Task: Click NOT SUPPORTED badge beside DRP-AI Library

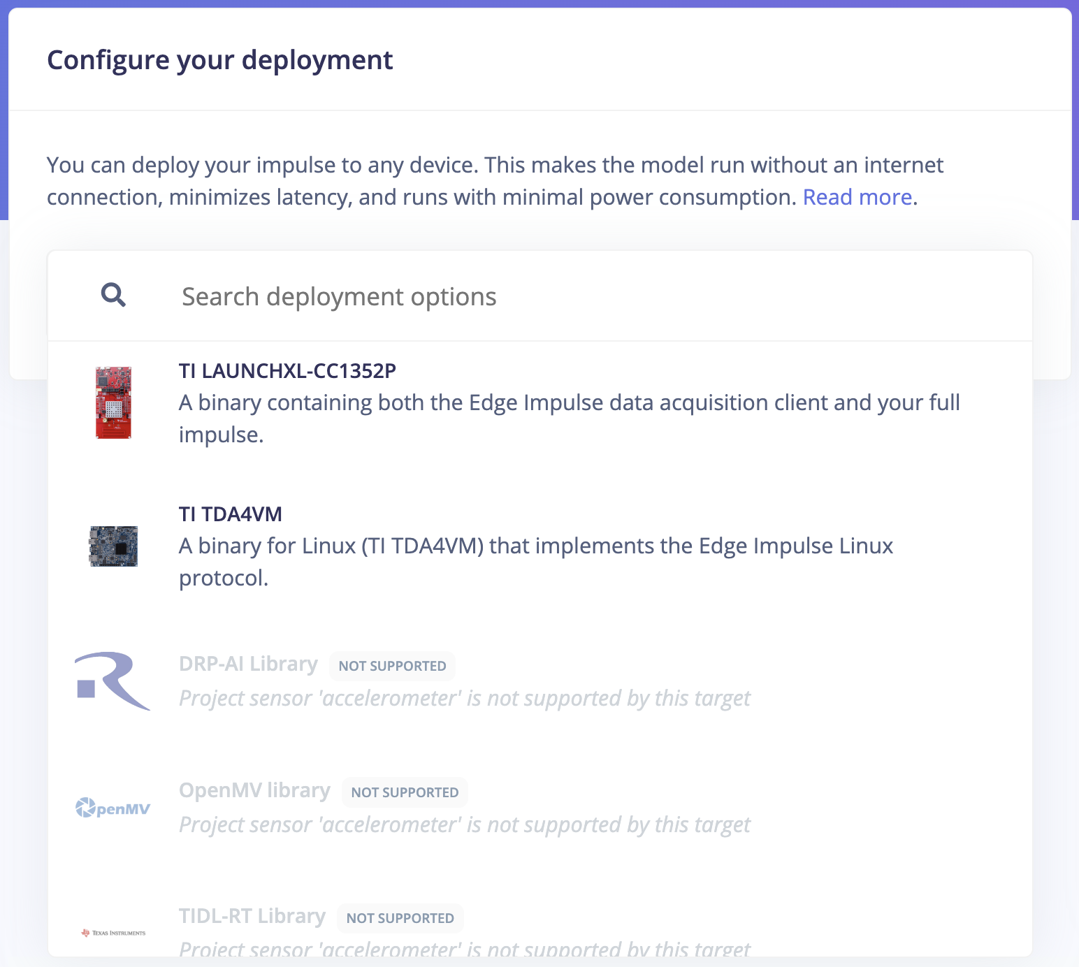Action: [x=392, y=667]
